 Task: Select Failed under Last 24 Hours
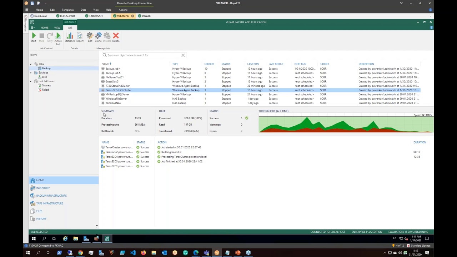[45, 90]
